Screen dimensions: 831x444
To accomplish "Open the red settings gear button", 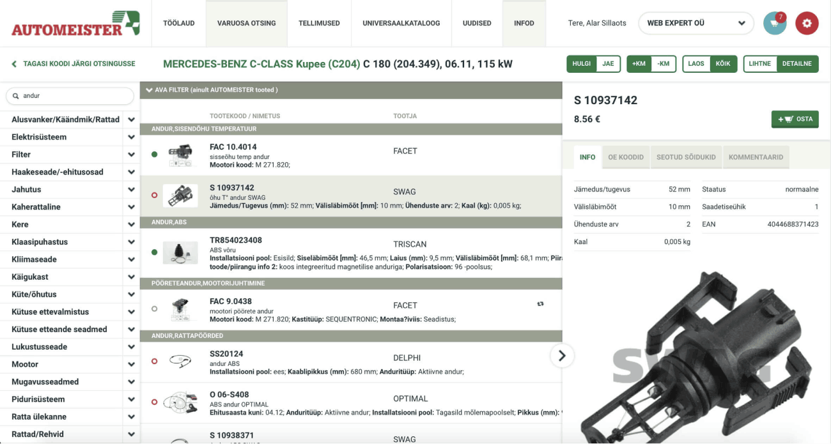I will [x=807, y=24].
